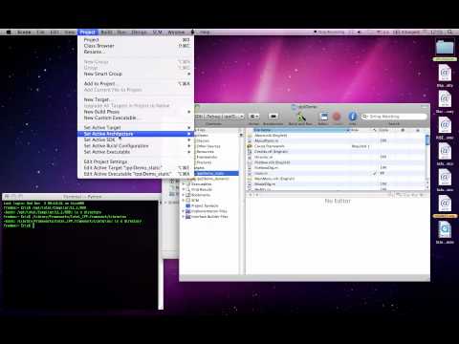The height and width of the screenshot is (344, 459).
Task: Select the fourth @ document desktop icon
Action: click(445, 151)
